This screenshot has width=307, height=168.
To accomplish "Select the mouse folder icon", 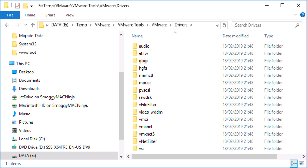I will 135,83.
